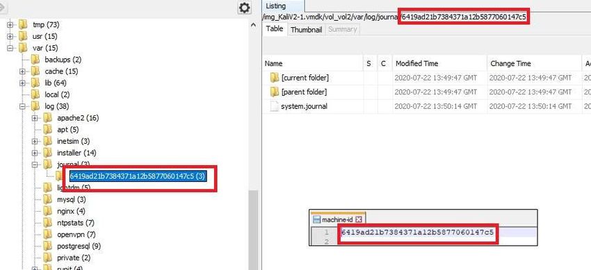Select the openvpn folder icon

(x=47, y=235)
